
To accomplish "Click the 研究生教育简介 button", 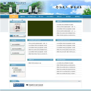I will pos(17,44).
